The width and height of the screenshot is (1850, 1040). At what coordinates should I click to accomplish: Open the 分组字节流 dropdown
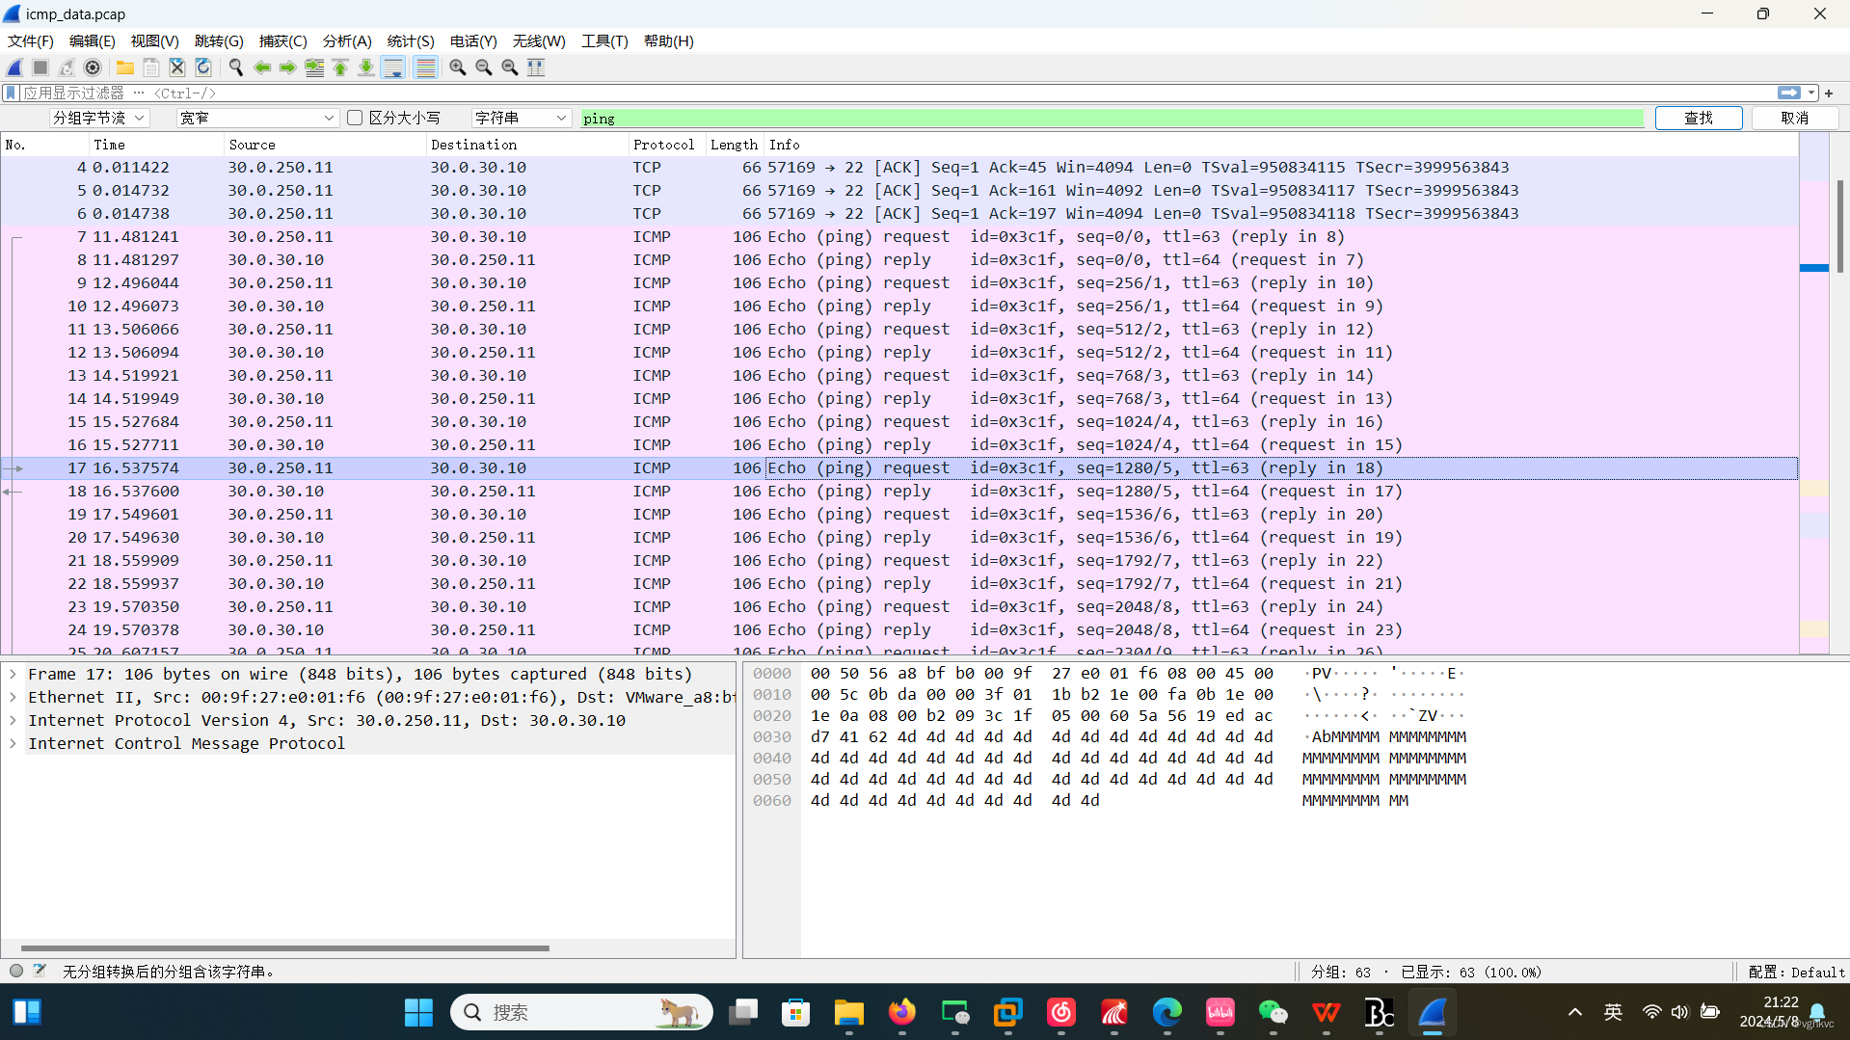point(98,118)
